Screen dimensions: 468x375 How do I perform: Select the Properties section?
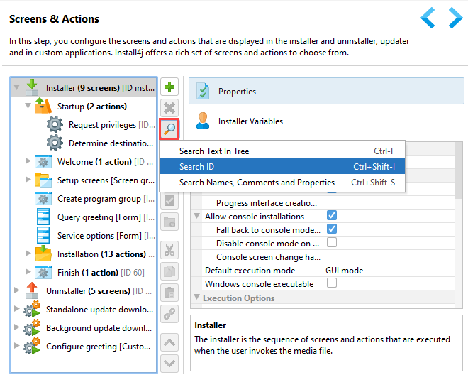click(x=326, y=91)
